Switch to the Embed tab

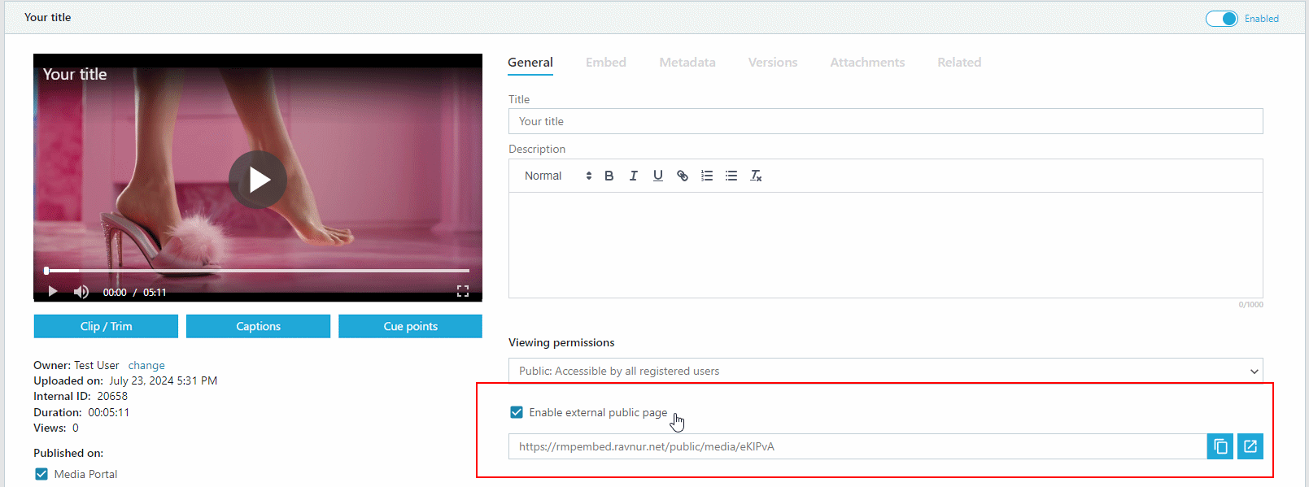pyautogui.click(x=605, y=63)
